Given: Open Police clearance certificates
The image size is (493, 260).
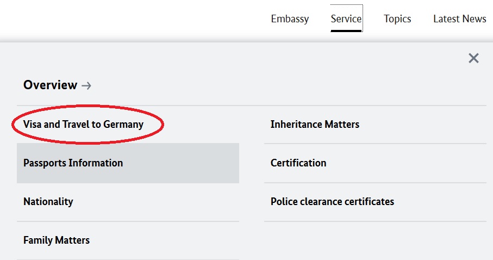Looking at the screenshot, I should click(332, 202).
